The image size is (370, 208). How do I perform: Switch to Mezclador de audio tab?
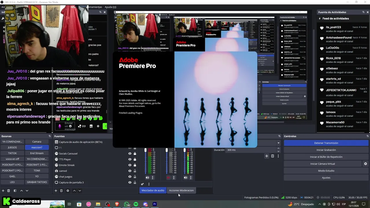[x=153, y=190]
